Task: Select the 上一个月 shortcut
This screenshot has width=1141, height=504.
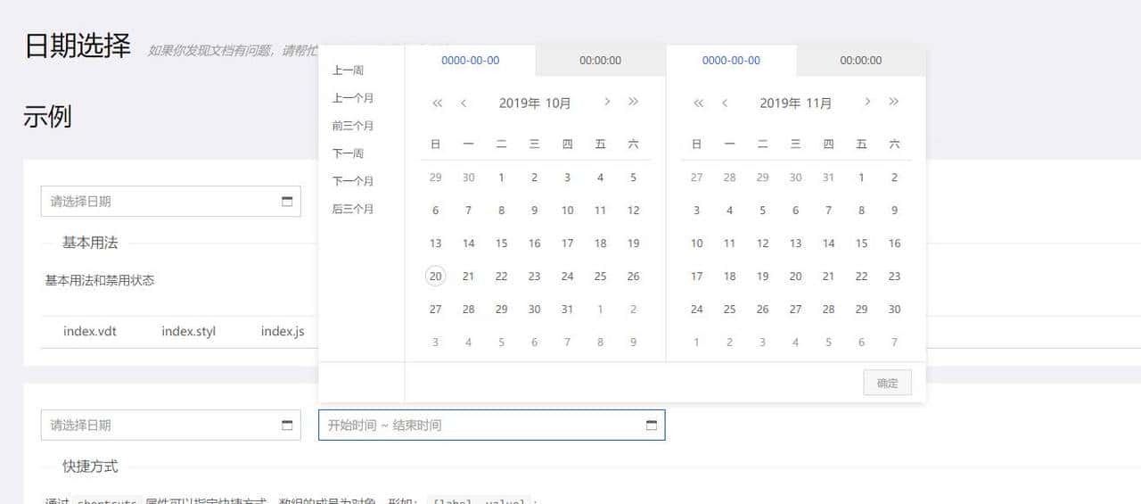Action: tap(353, 98)
